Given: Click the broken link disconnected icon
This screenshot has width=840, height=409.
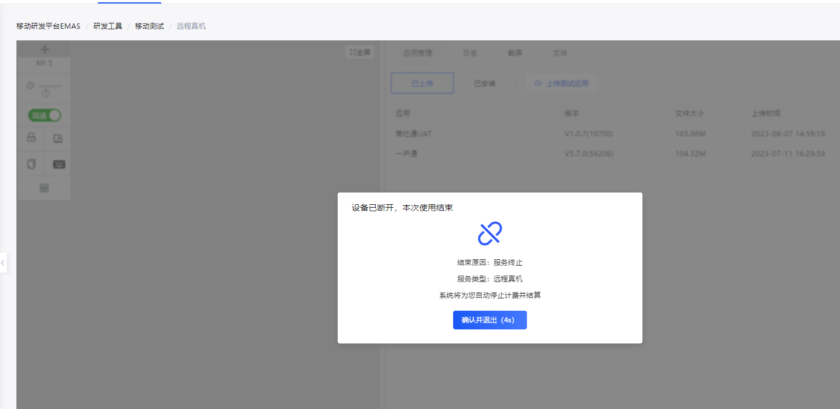Looking at the screenshot, I should click(490, 233).
